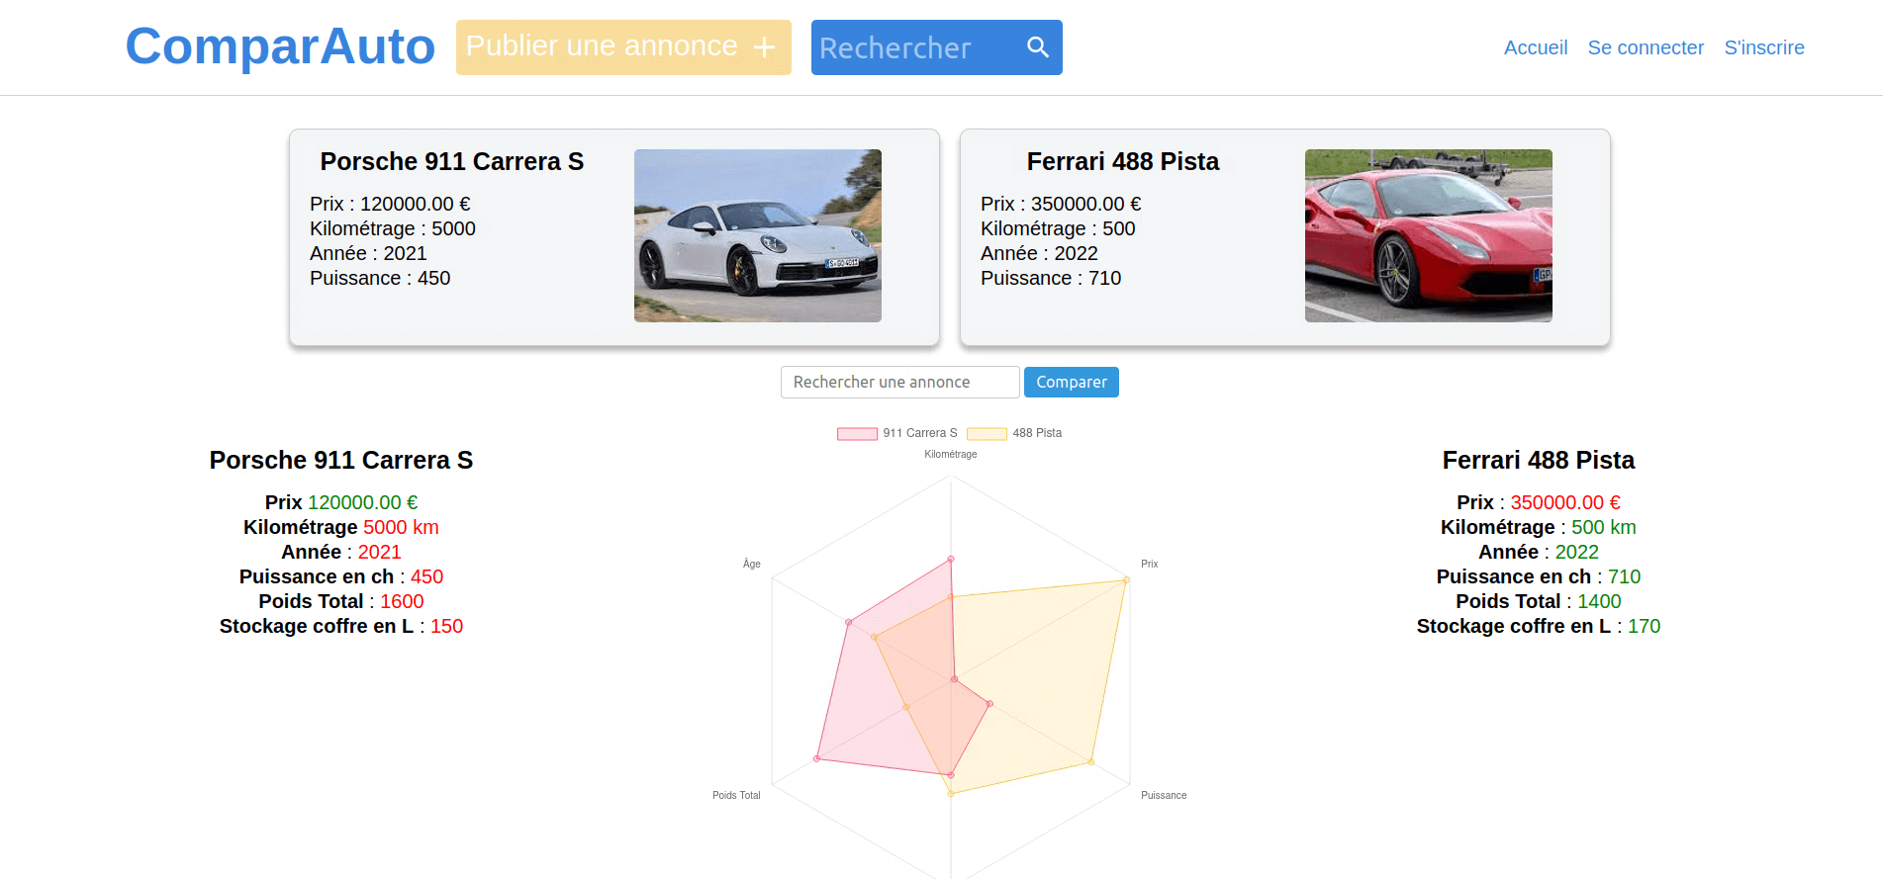Click the ComparAuto logo
This screenshot has height=879, width=1883.
point(280,46)
